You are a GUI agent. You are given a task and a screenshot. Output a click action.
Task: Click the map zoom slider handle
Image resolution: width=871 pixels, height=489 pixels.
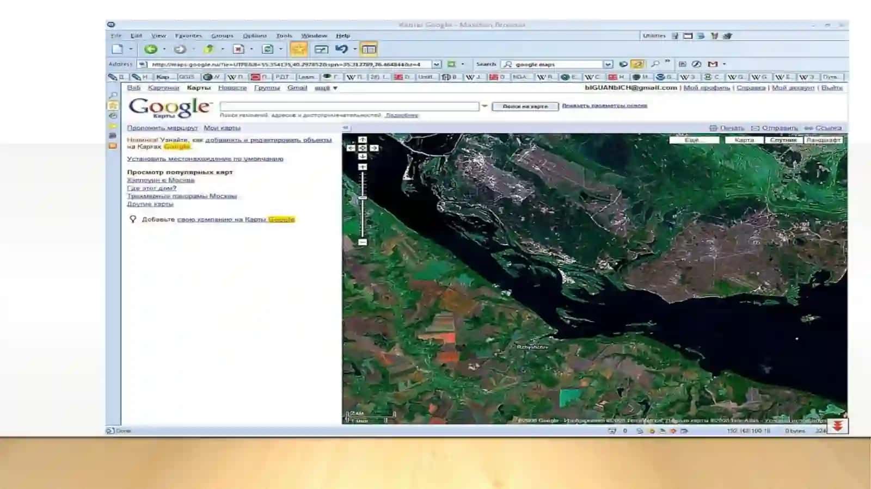pyautogui.click(x=363, y=198)
